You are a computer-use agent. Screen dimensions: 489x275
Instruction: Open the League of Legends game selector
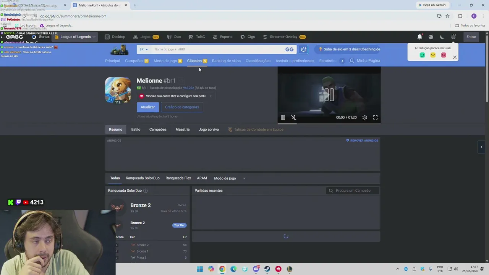point(75,37)
